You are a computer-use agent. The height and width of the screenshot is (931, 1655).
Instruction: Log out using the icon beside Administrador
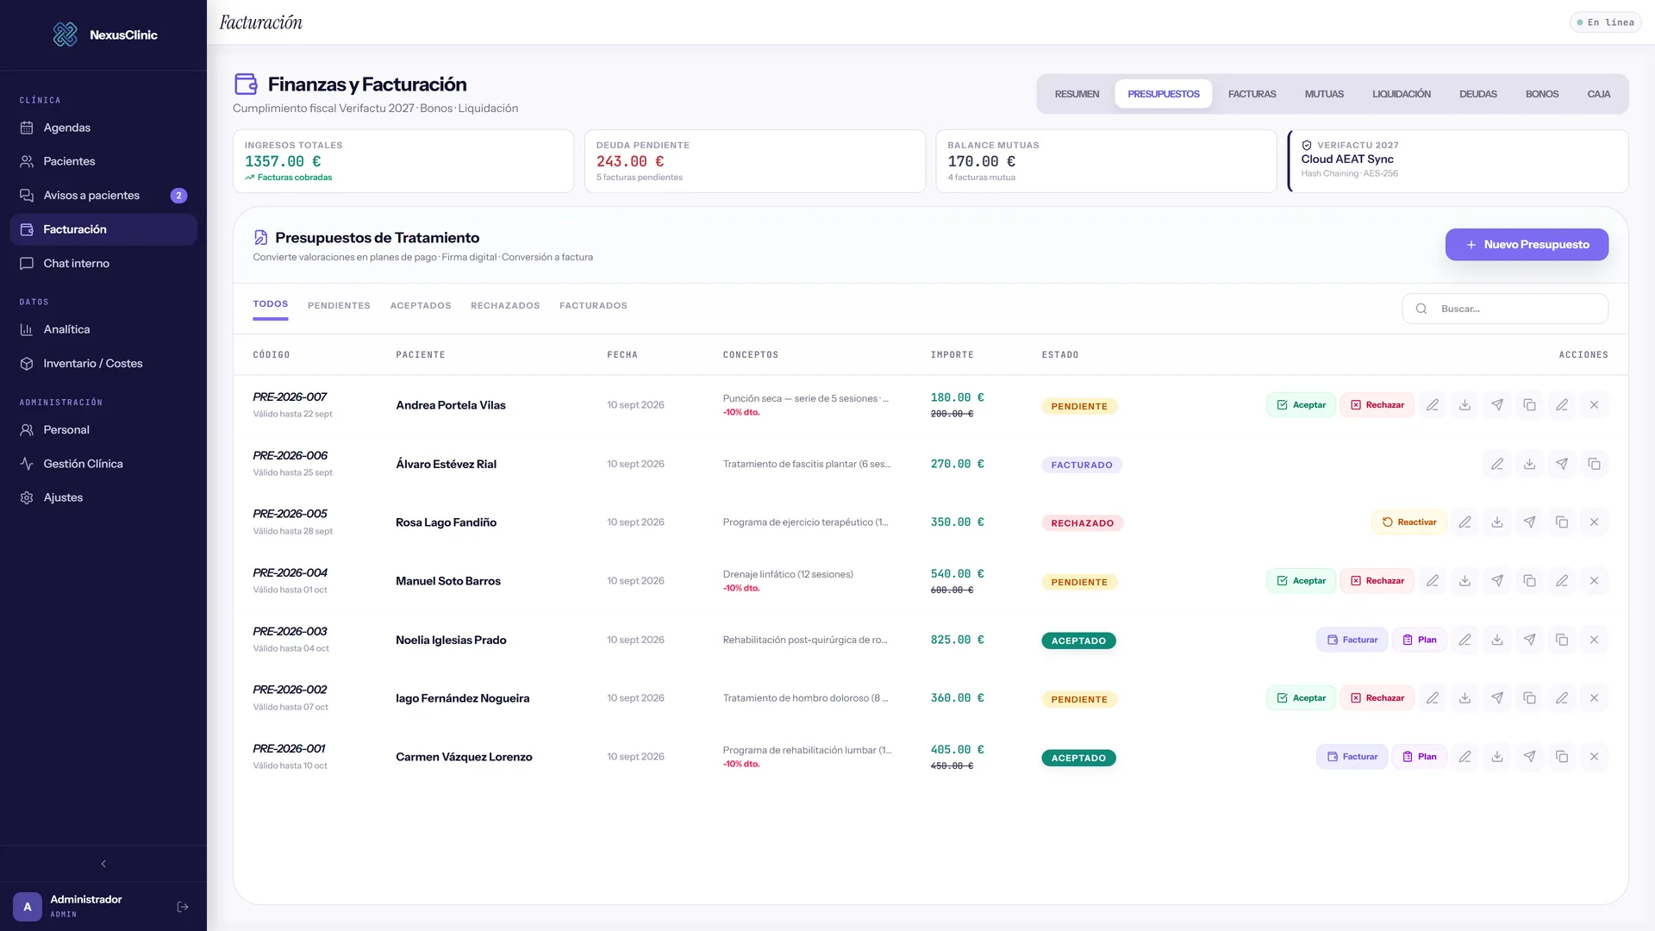[183, 907]
